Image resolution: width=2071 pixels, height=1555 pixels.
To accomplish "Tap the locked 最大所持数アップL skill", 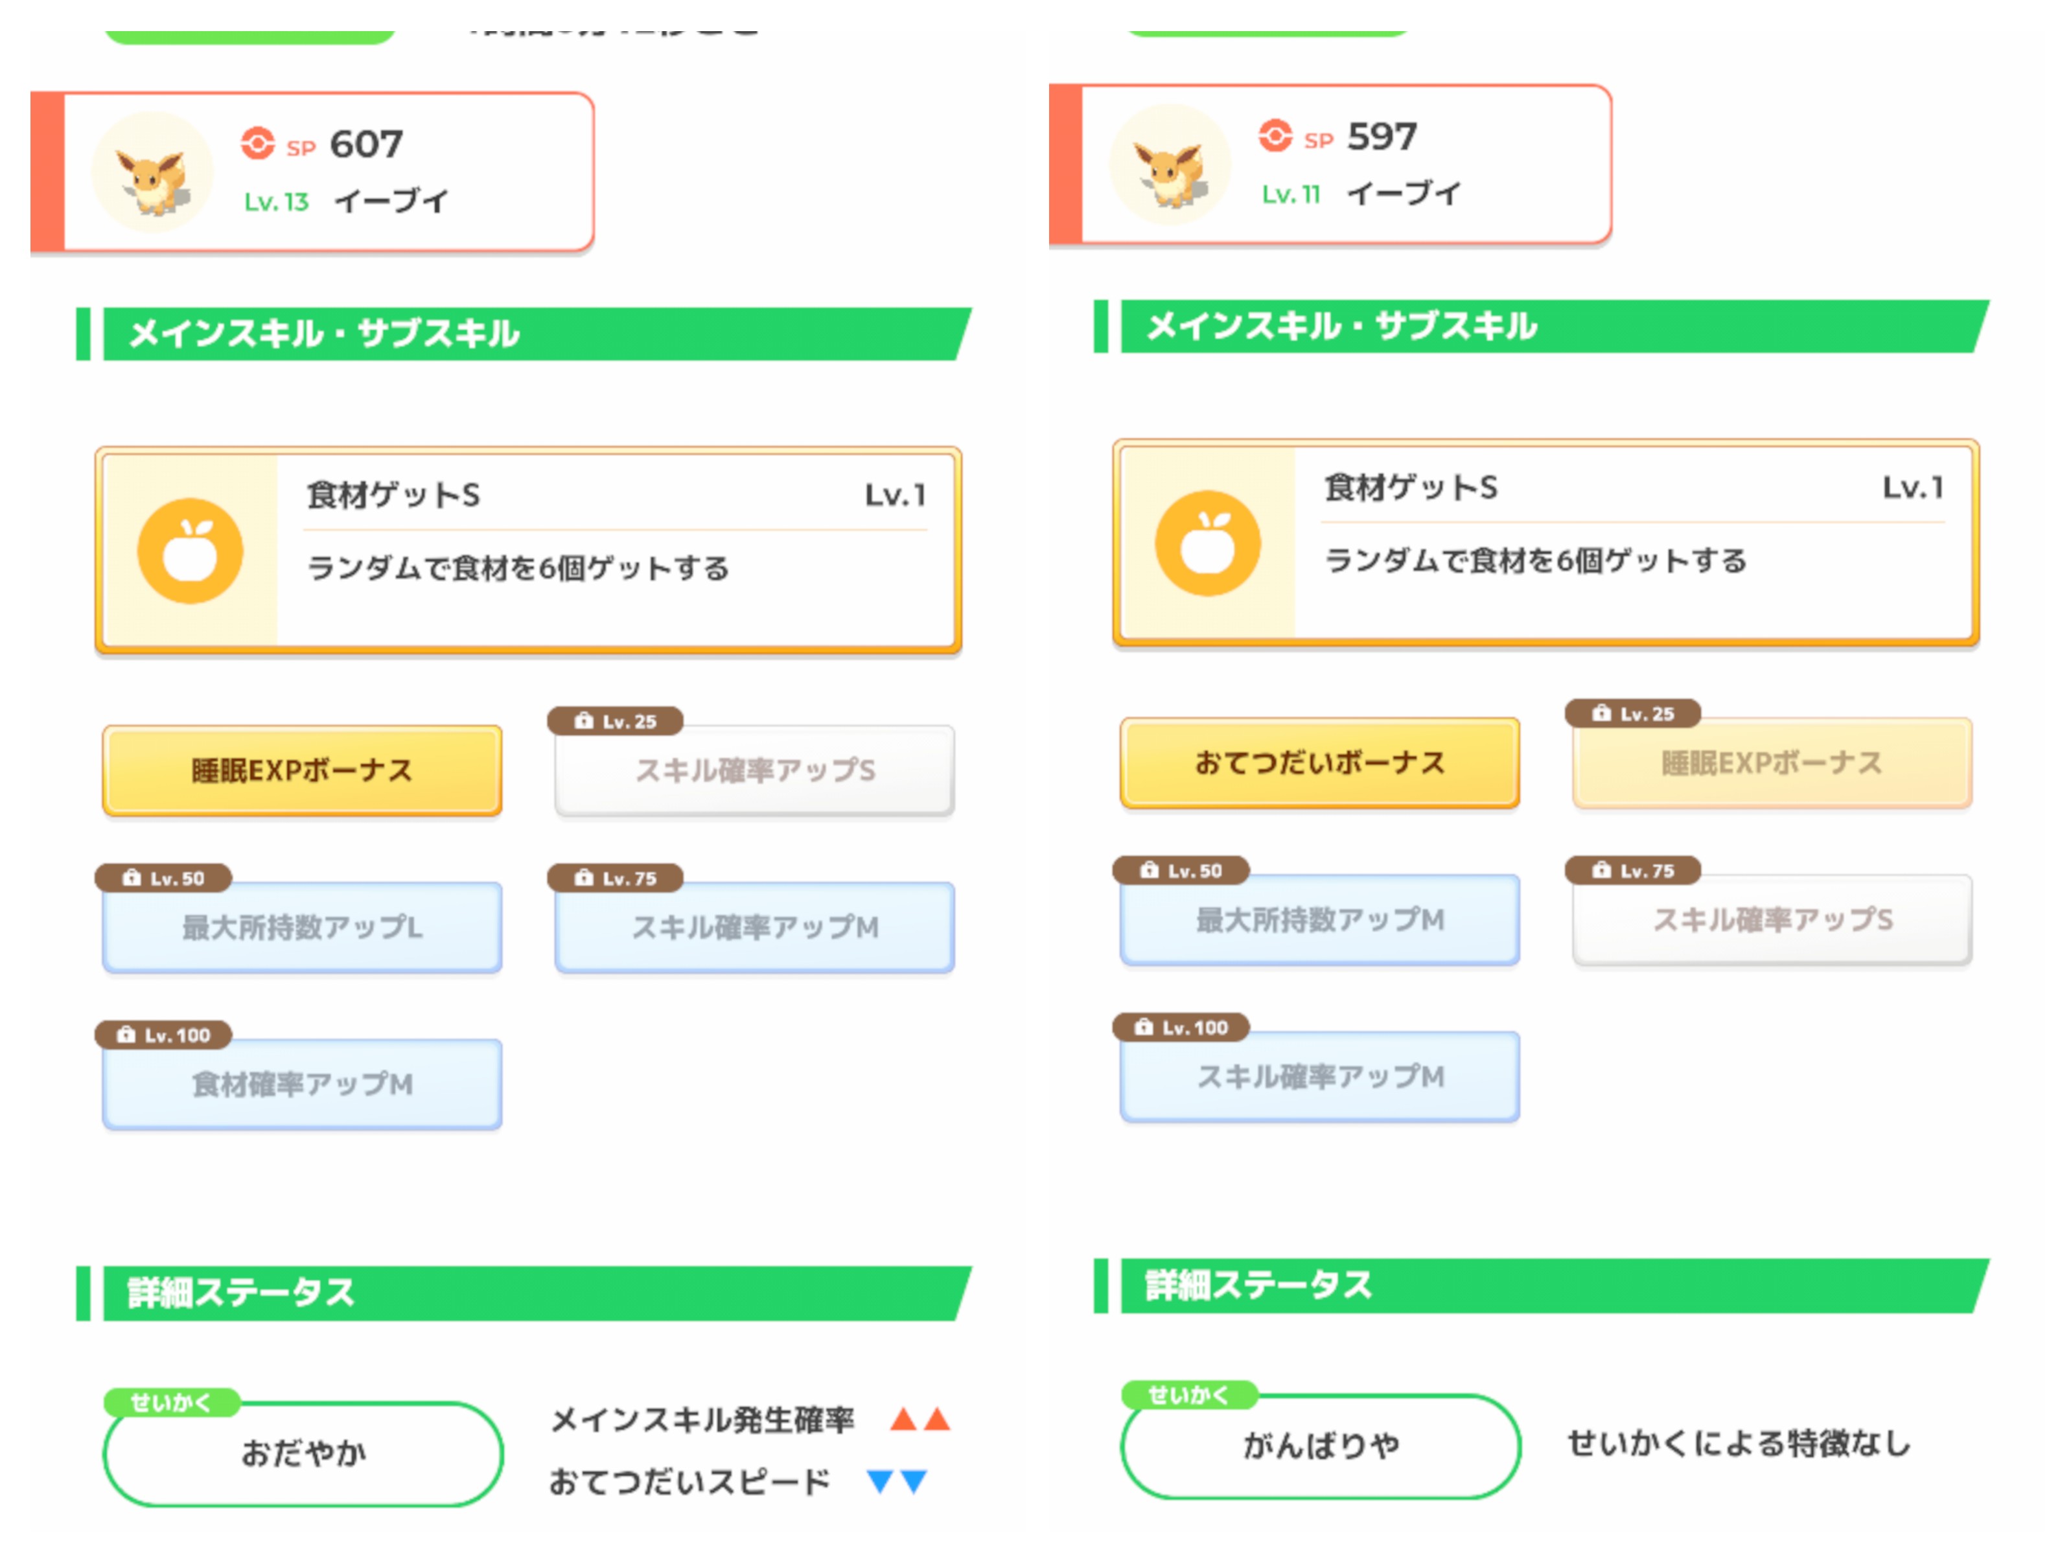I will [x=303, y=927].
